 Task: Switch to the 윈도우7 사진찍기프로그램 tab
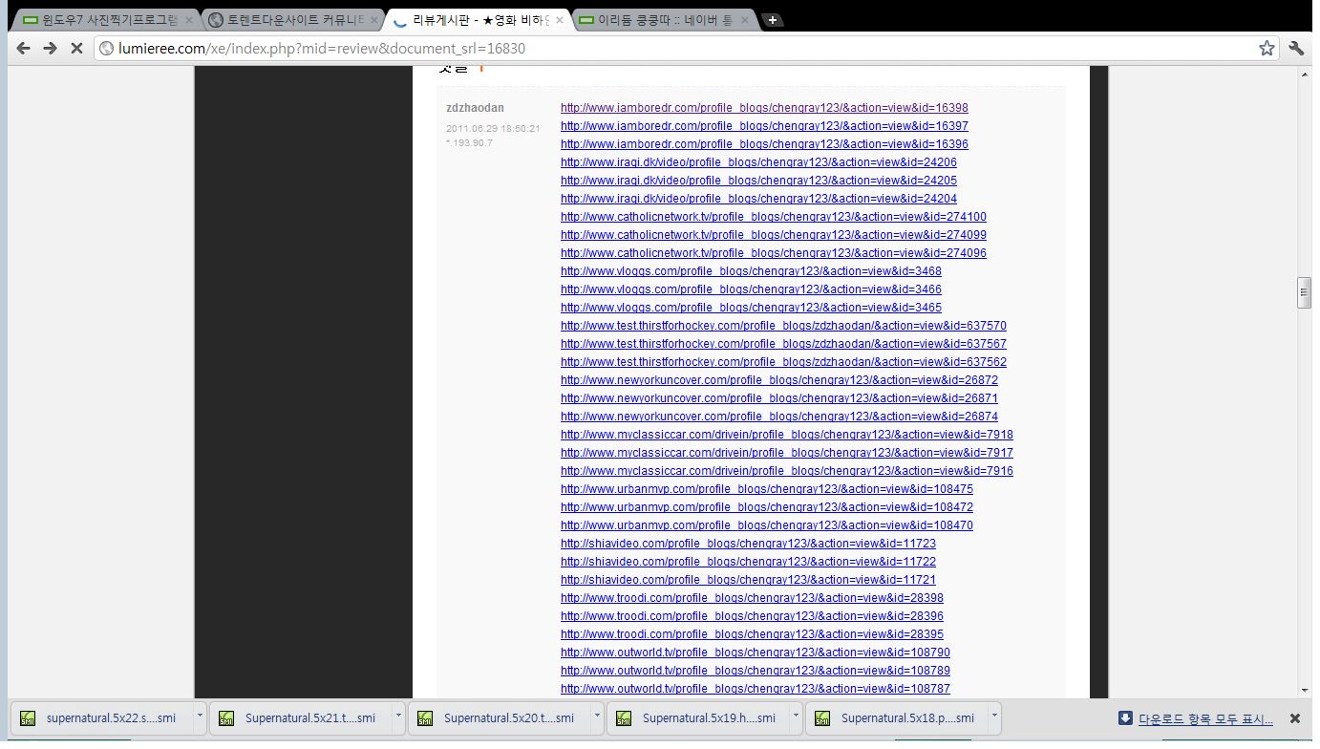[x=105, y=20]
